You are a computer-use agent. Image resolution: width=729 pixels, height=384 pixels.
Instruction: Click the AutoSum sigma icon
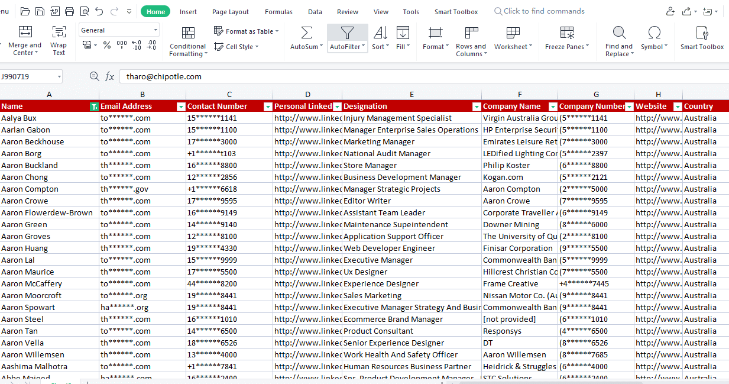(x=306, y=33)
